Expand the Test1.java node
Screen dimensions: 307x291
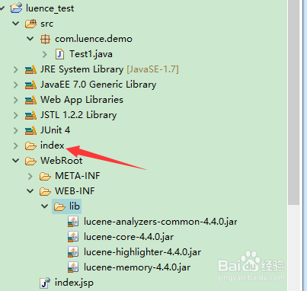point(45,54)
